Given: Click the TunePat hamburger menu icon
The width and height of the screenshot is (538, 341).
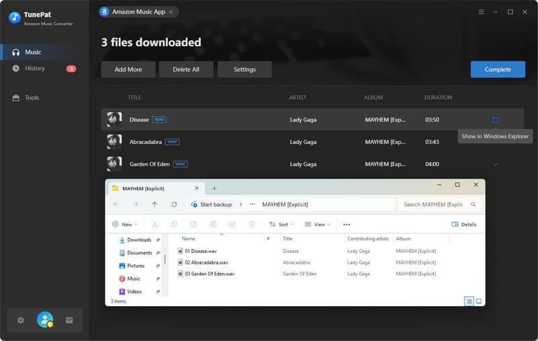Looking at the screenshot, I should coord(481,12).
